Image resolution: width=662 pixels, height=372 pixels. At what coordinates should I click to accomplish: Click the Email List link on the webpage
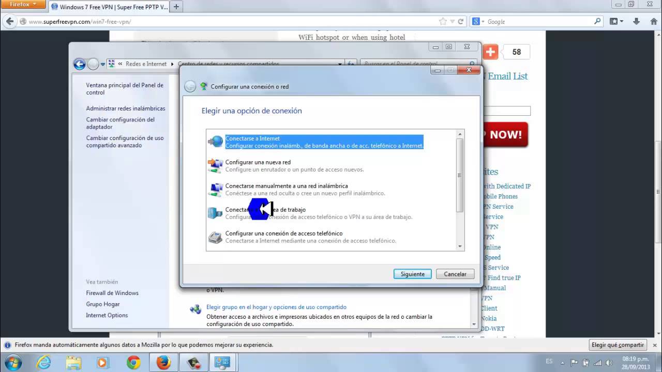tap(507, 76)
